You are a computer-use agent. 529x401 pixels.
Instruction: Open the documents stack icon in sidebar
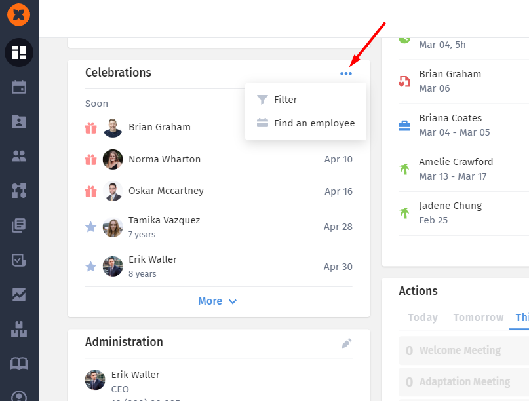19,225
